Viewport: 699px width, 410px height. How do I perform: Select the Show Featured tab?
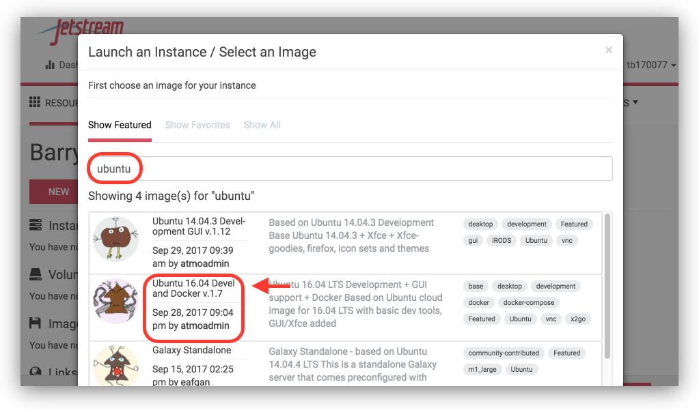click(x=120, y=125)
